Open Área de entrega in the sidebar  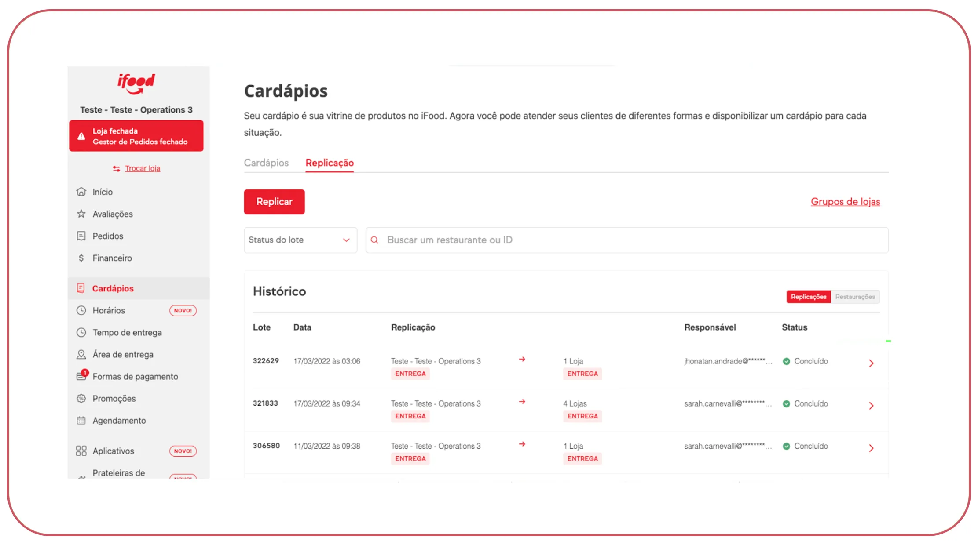click(123, 354)
